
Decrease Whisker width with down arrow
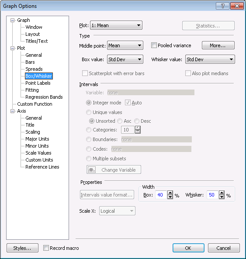222,197
